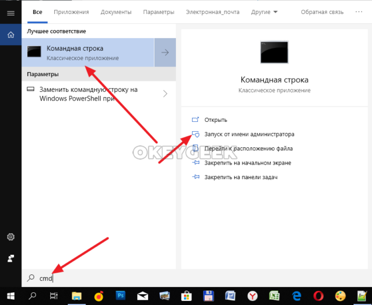This screenshot has width=372, height=305.
Task: Open the three-dots more options menu
Action: [359, 12]
